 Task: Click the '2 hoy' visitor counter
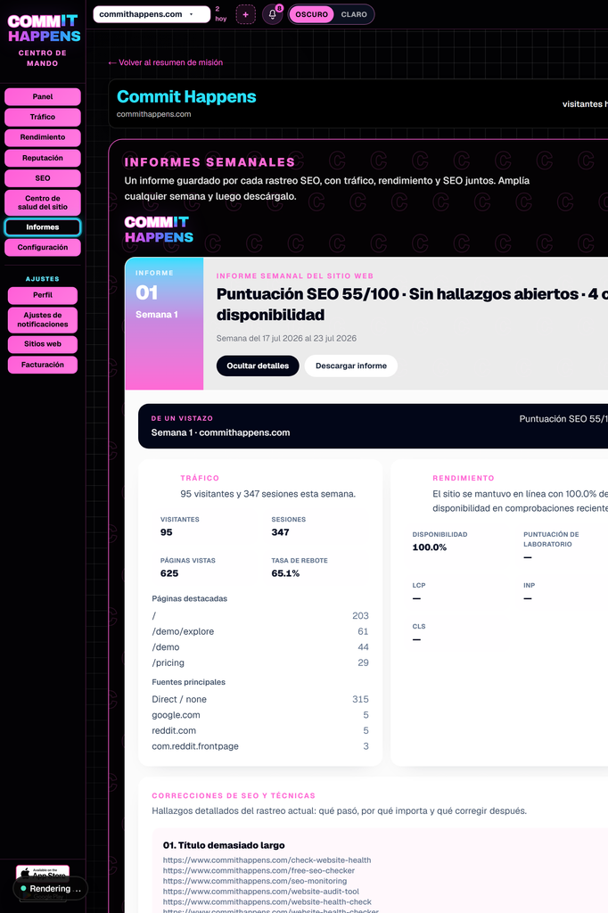coord(221,14)
